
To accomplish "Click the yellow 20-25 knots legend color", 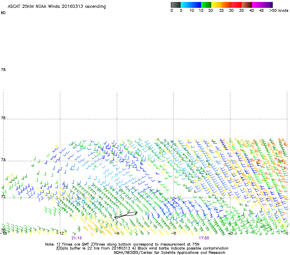I will coord(216,5).
